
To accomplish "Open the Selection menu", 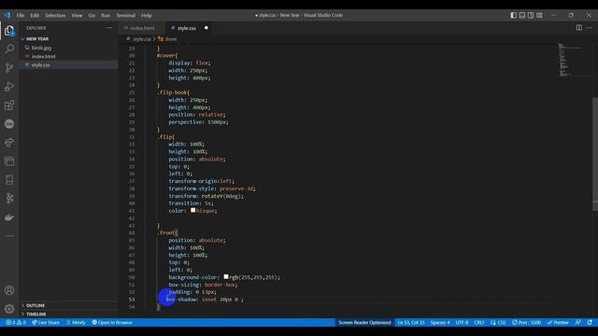I will coord(55,15).
